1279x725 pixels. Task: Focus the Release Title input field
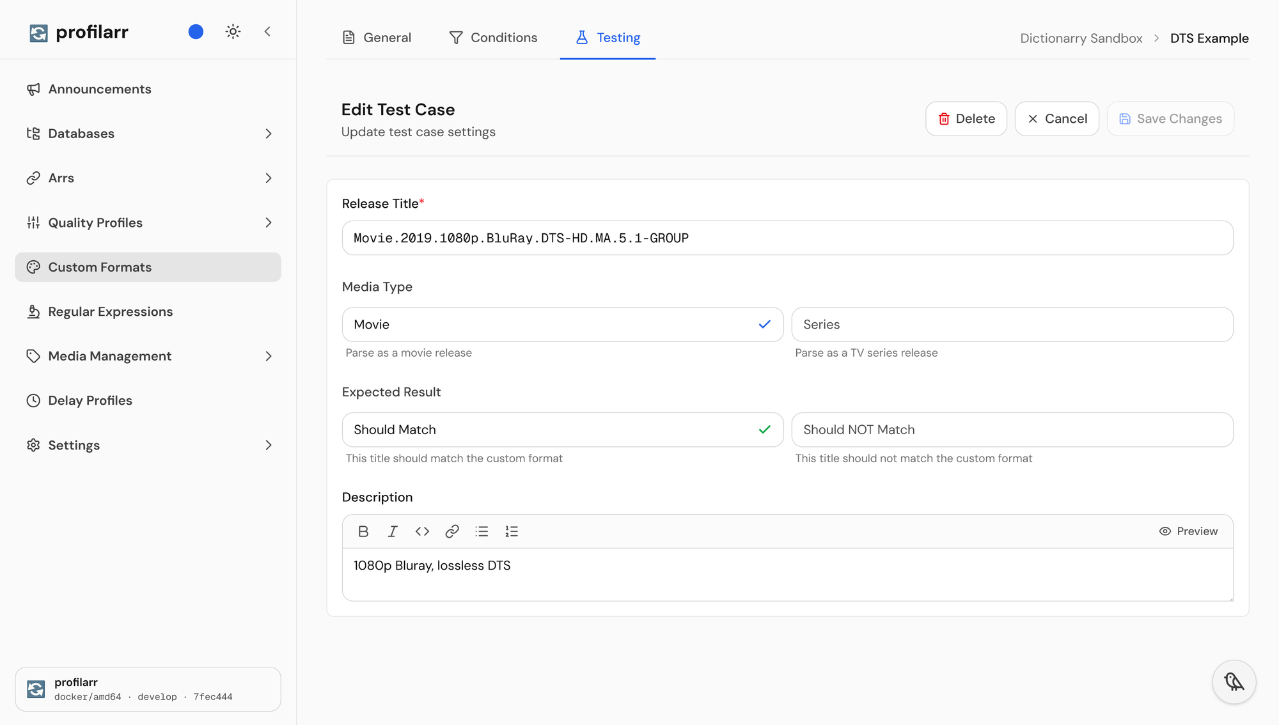point(787,238)
